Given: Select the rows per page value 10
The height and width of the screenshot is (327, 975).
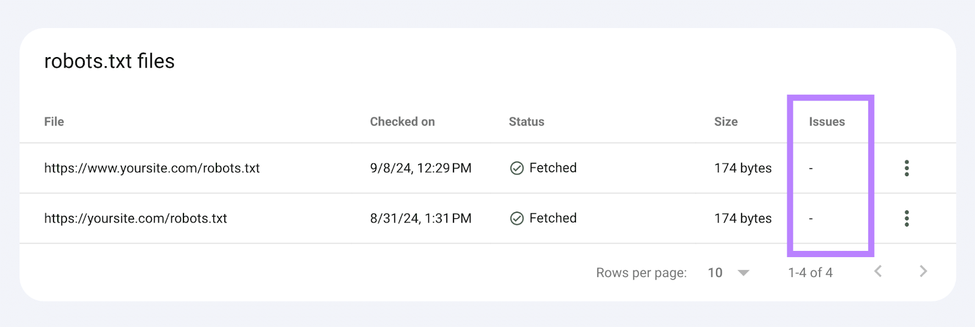Looking at the screenshot, I should point(715,273).
